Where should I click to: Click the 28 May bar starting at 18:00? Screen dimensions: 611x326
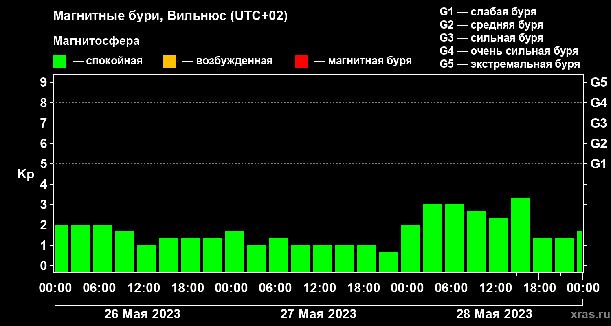coord(543,255)
